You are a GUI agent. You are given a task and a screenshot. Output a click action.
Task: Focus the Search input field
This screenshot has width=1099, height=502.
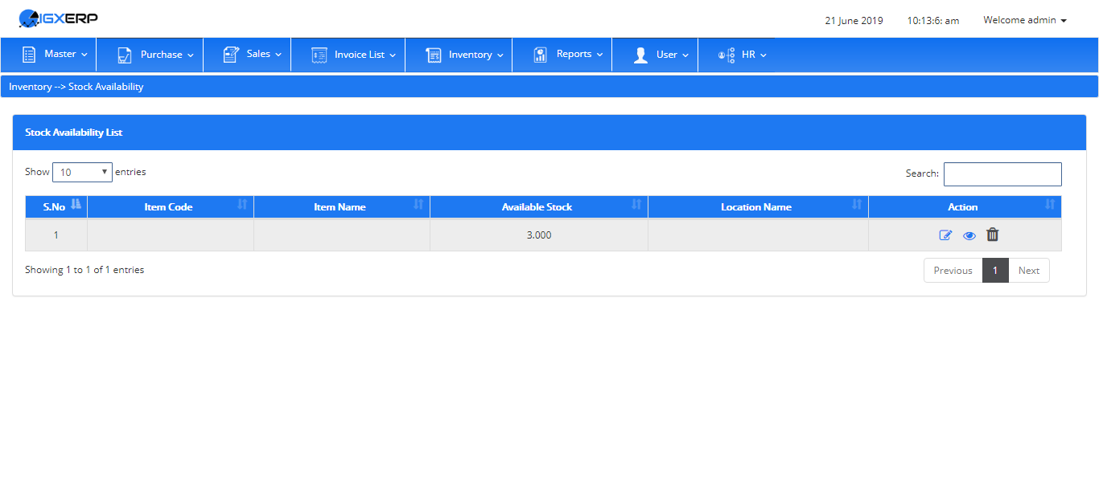(1002, 174)
